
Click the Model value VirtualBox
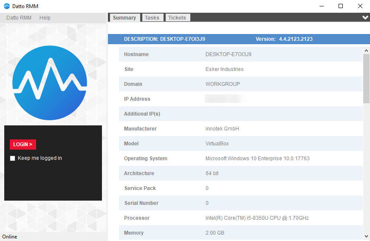click(x=217, y=144)
